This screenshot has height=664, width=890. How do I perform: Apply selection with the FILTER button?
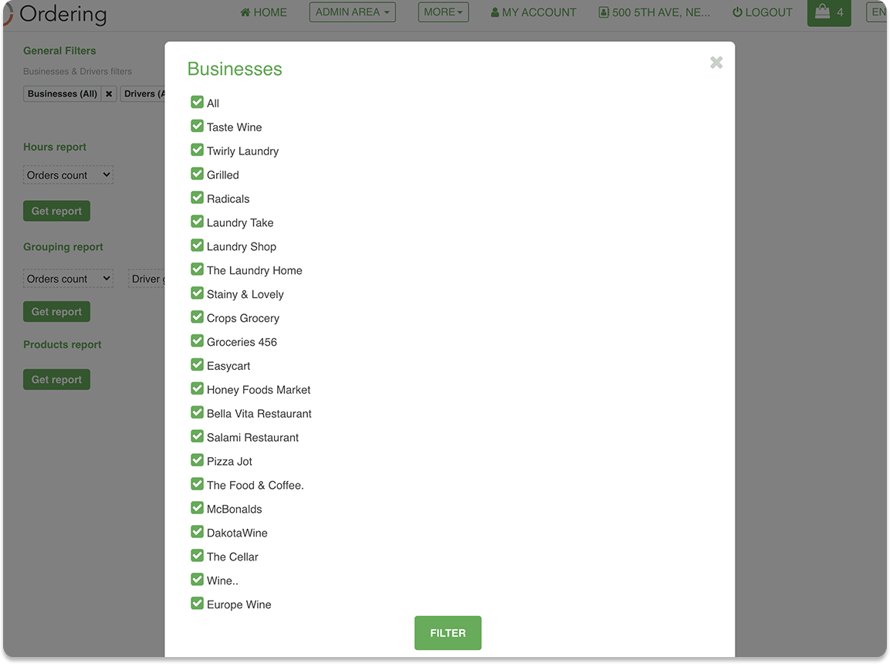pyautogui.click(x=448, y=633)
